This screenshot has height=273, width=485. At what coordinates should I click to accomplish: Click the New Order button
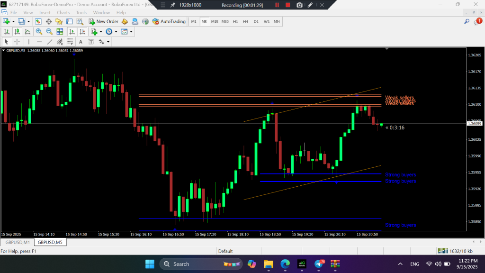[x=104, y=21]
